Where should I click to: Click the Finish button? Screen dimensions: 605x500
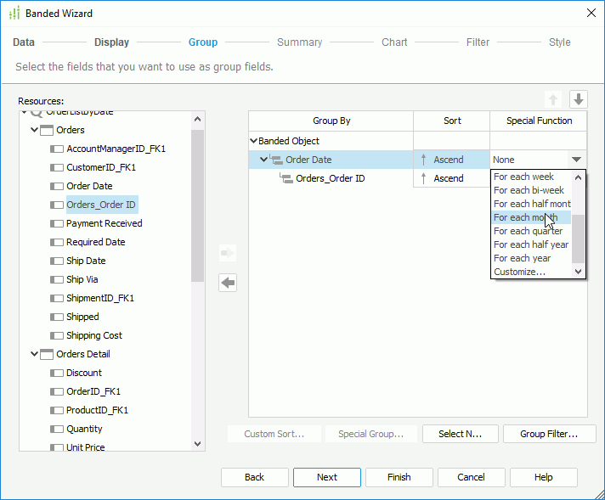[399, 477]
